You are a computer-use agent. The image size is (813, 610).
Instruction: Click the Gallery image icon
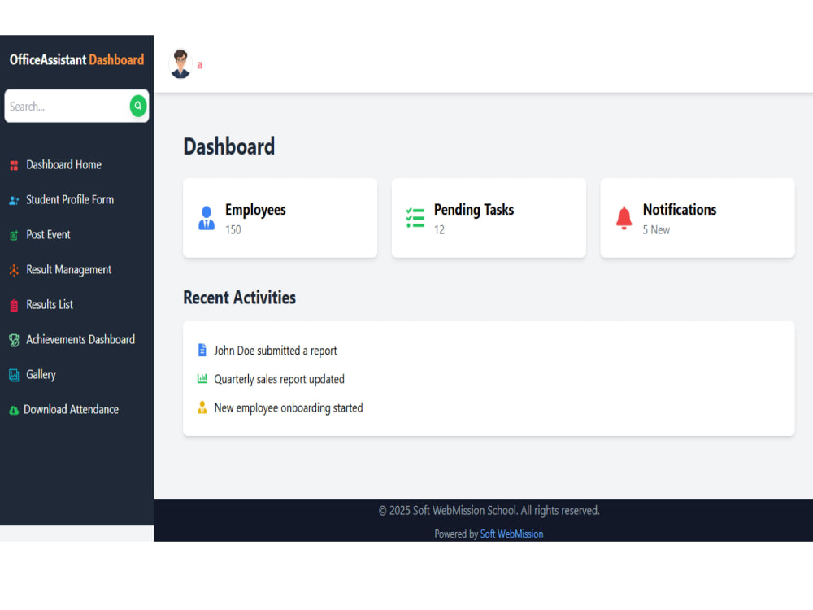coord(14,375)
